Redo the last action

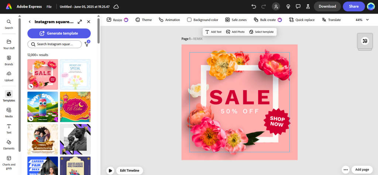pos(264,7)
